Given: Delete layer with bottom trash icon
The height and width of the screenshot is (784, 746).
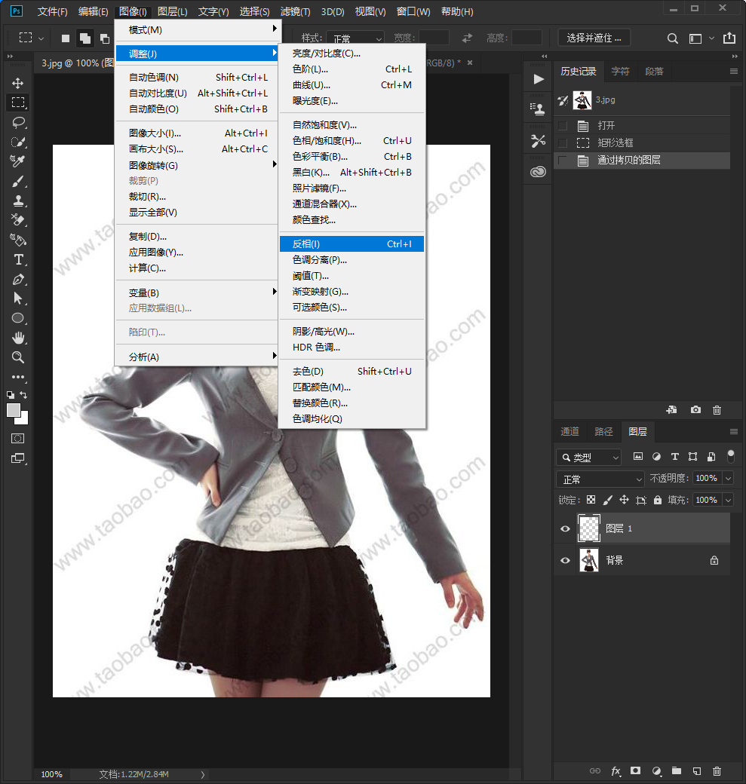Looking at the screenshot, I should coord(717,770).
